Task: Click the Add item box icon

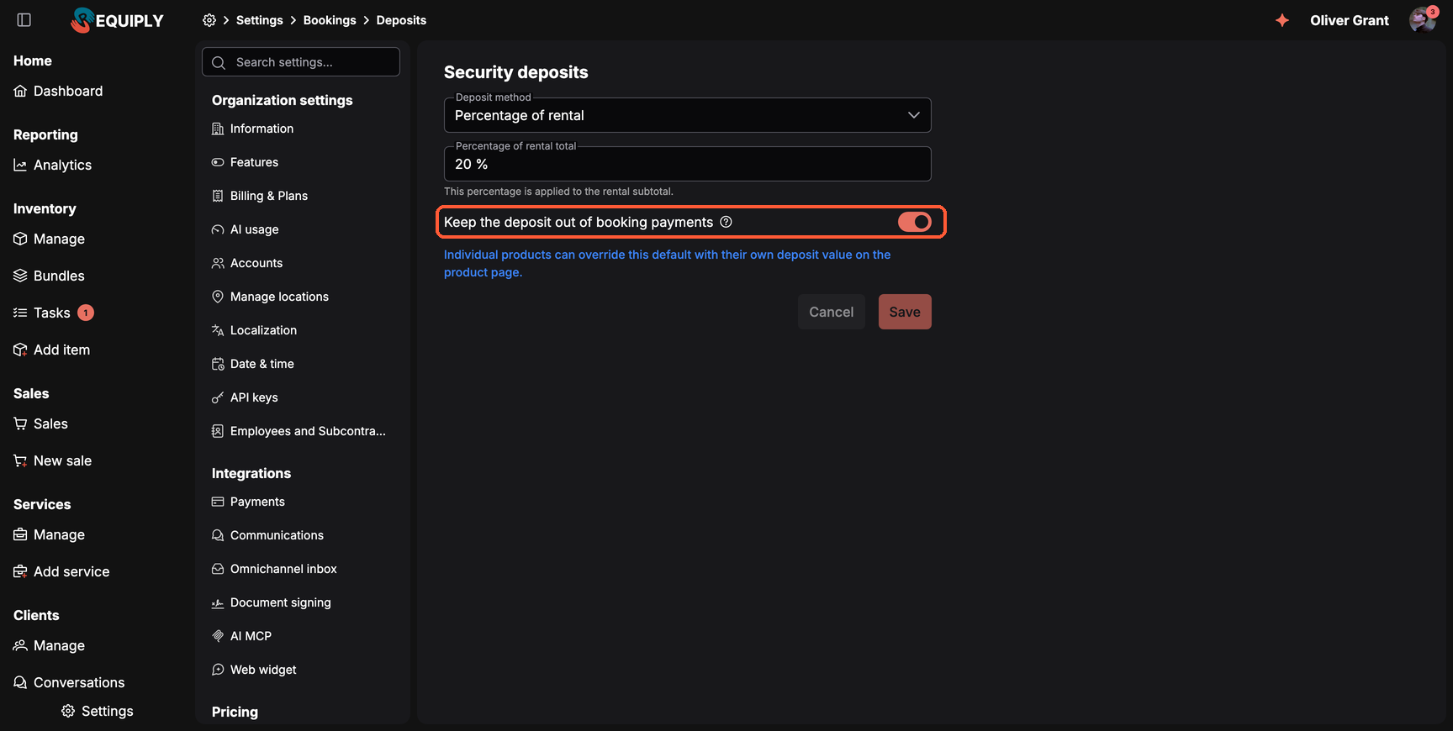Action: pos(20,350)
